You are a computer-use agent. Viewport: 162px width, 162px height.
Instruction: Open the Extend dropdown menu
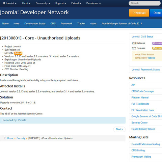click(x=76, y=3)
